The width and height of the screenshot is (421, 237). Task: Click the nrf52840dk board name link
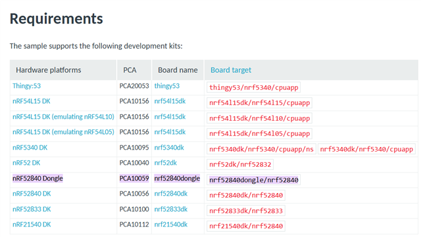click(171, 194)
